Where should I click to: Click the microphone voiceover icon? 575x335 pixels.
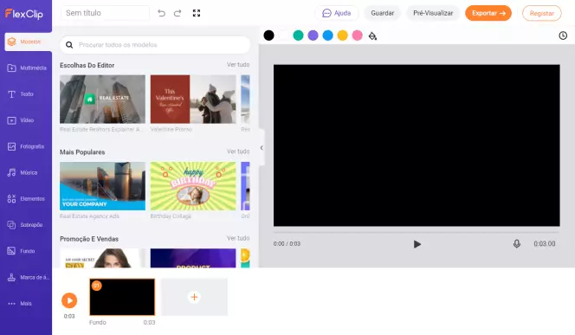point(517,244)
